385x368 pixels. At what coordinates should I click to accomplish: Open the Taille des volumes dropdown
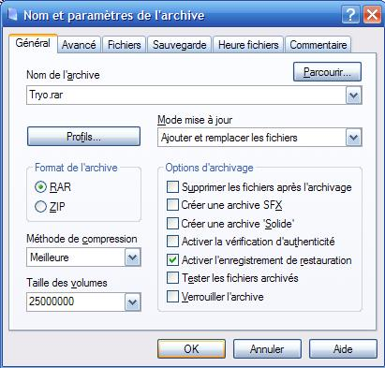click(x=133, y=302)
